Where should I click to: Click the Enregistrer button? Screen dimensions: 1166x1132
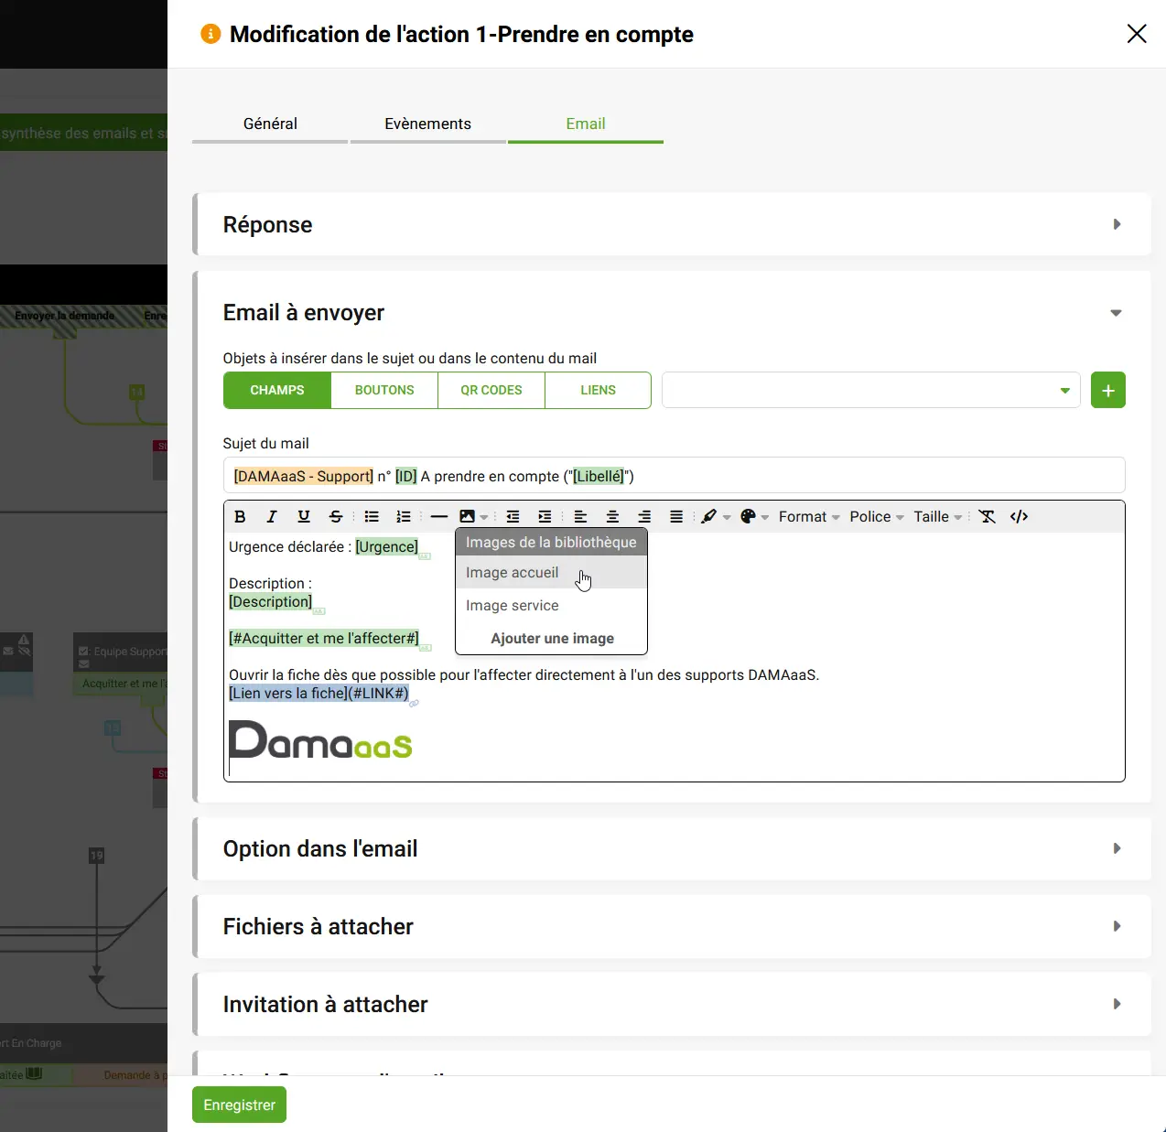239,1105
